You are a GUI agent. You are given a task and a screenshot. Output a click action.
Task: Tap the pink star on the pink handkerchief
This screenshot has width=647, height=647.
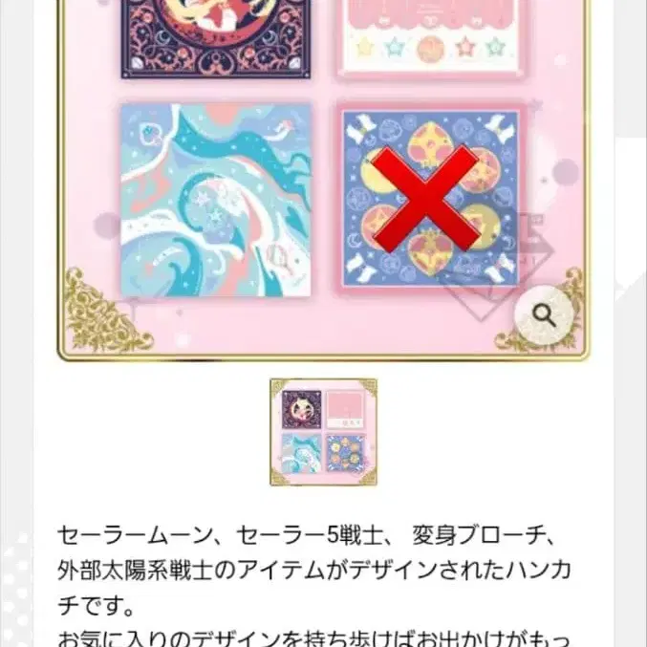coord(465,47)
